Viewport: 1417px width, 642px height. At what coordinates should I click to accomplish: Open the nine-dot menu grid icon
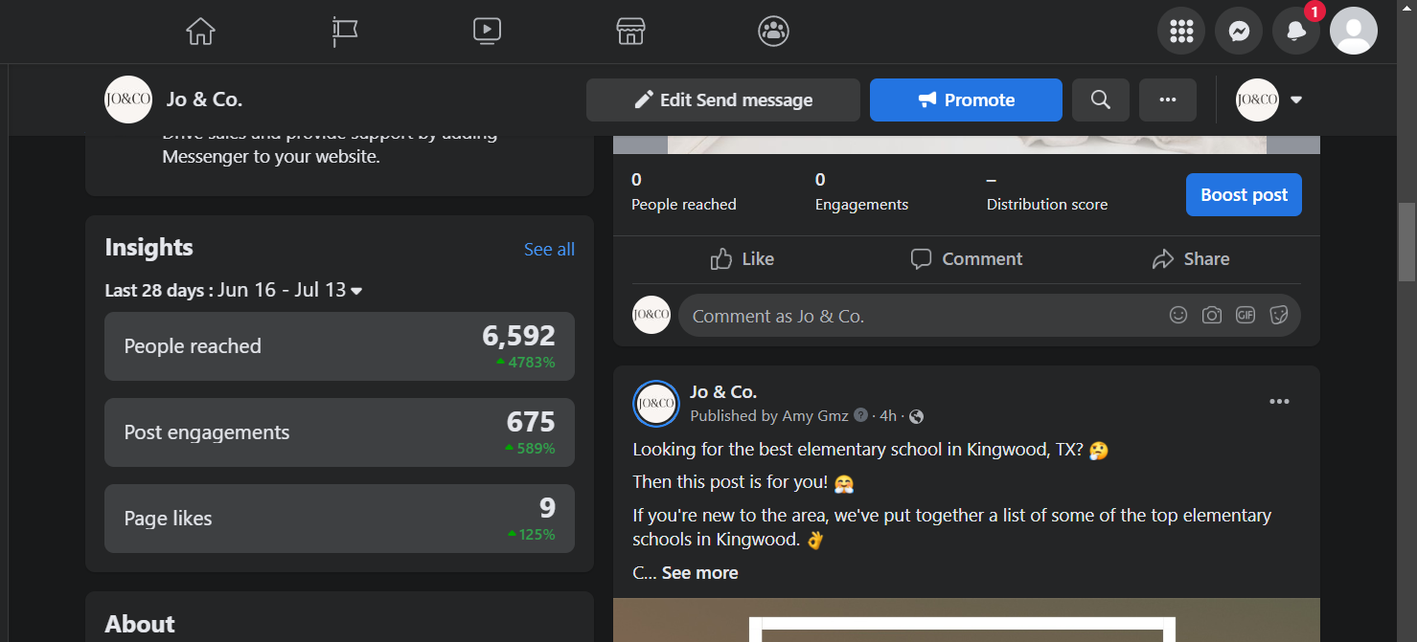[x=1181, y=32]
